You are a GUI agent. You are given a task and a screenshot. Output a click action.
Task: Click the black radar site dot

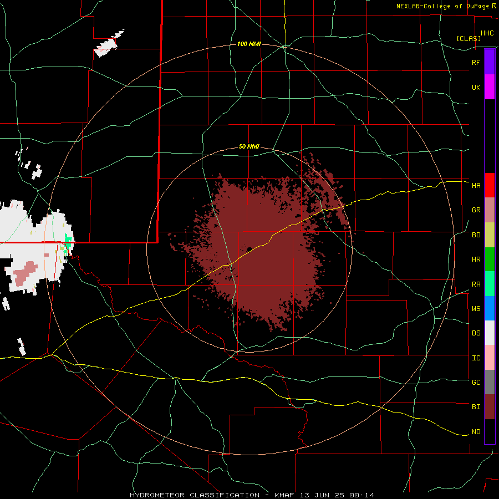[249, 249]
